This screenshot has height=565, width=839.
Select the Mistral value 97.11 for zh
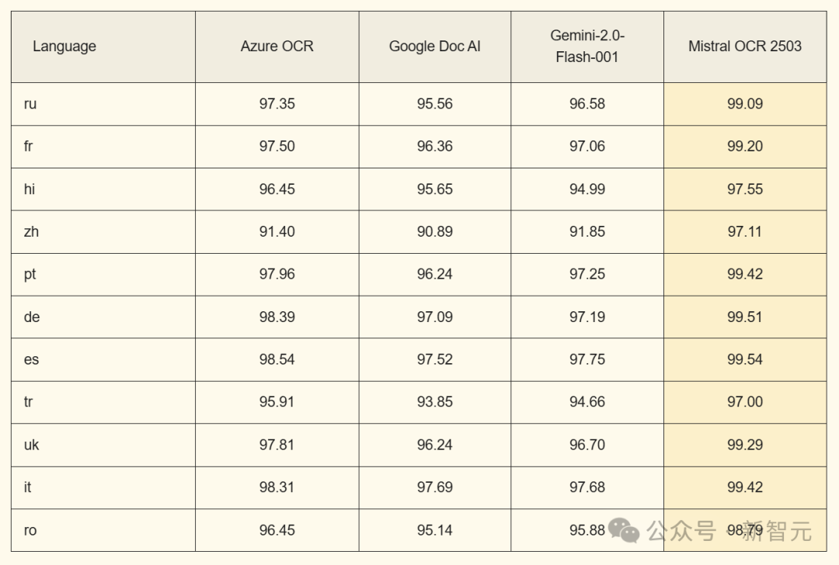[745, 231]
